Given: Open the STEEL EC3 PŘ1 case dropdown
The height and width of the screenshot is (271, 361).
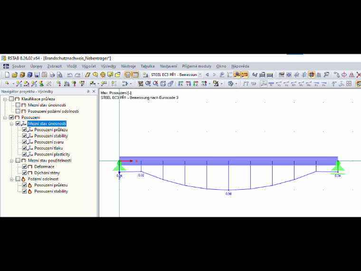Looking at the screenshot, I should (200, 75).
